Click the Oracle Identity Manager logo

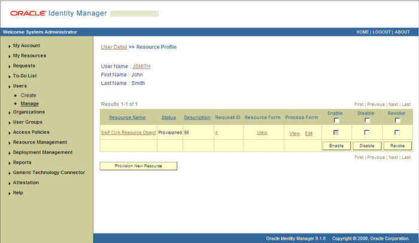click(59, 13)
